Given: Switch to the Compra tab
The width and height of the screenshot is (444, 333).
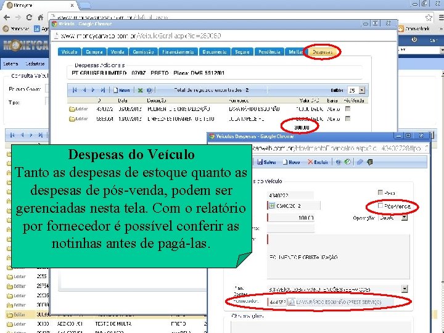Looking at the screenshot, I should click(94, 52).
